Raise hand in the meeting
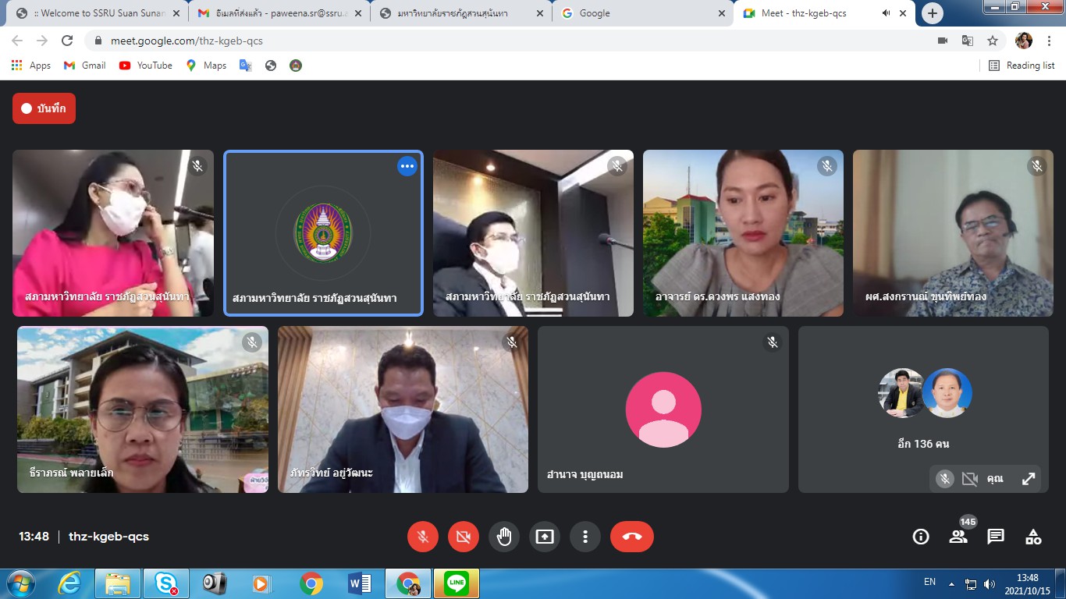The height and width of the screenshot is (599, 1066). pyautogui.click(x=504, y=537)
